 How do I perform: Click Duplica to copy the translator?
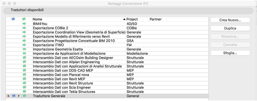click(x=230, y=28)
